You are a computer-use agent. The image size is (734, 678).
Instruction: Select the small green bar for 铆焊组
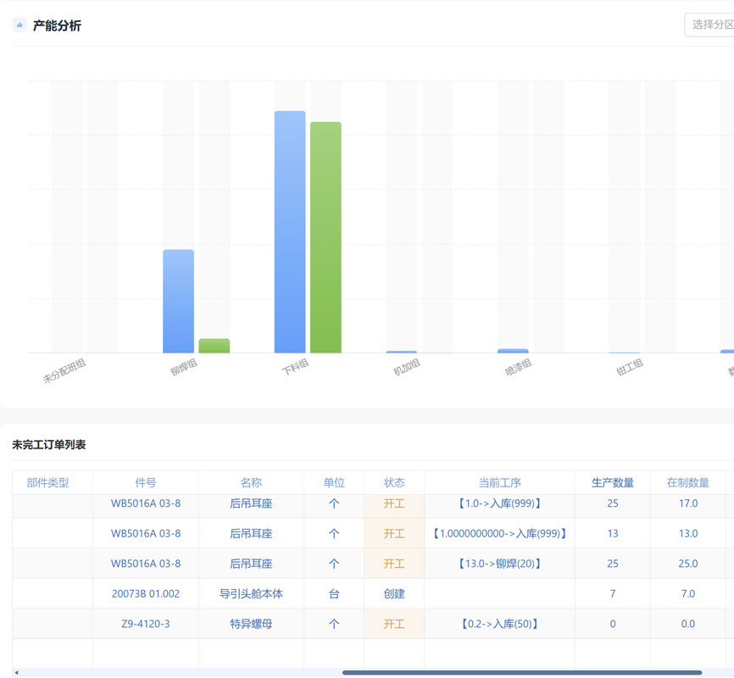coord(214,346)
